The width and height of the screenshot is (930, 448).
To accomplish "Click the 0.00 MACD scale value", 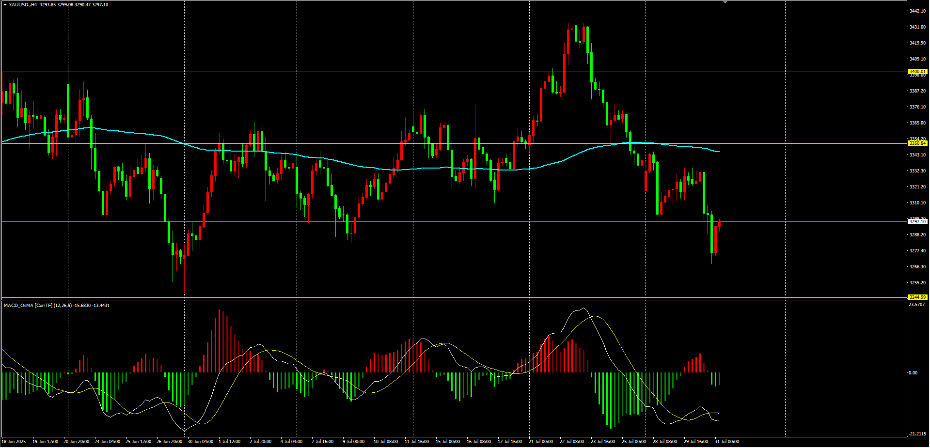I will pyautogui.click(x=913, y=373).
